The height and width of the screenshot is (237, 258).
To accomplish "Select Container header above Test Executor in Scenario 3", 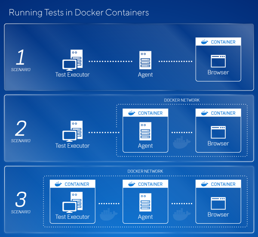I will [x=72, y=184].
